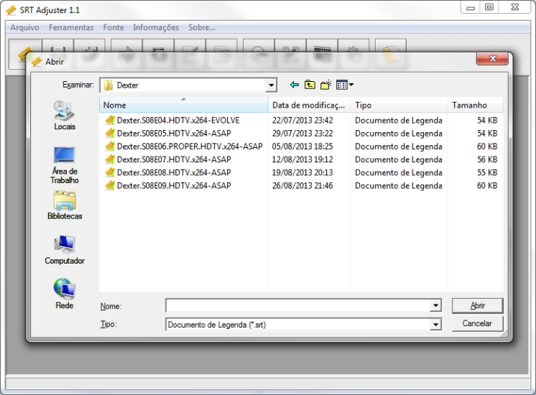536x395 pixels.
Task: Open the Ferramentas menu
Action: [x=71, y=27]
